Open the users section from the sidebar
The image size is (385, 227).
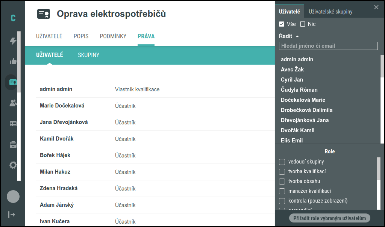click(x=13, y=103)
